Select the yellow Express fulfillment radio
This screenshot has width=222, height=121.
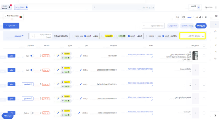[x=102, y=36]
